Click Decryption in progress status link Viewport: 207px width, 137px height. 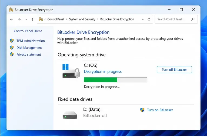[103, 71]
